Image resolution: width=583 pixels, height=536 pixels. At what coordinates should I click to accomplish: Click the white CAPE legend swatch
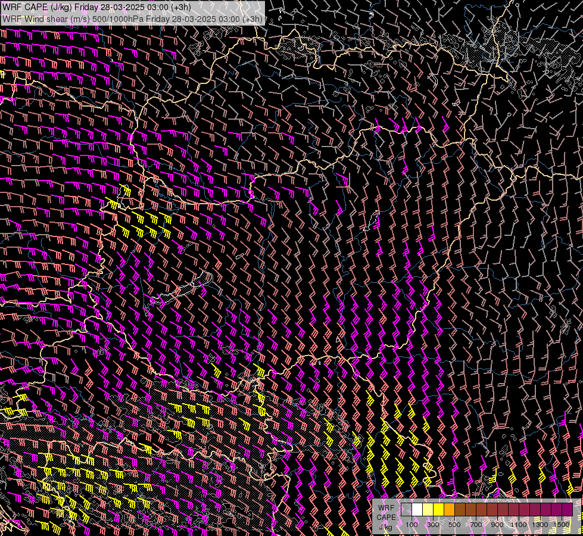[417, 509]
